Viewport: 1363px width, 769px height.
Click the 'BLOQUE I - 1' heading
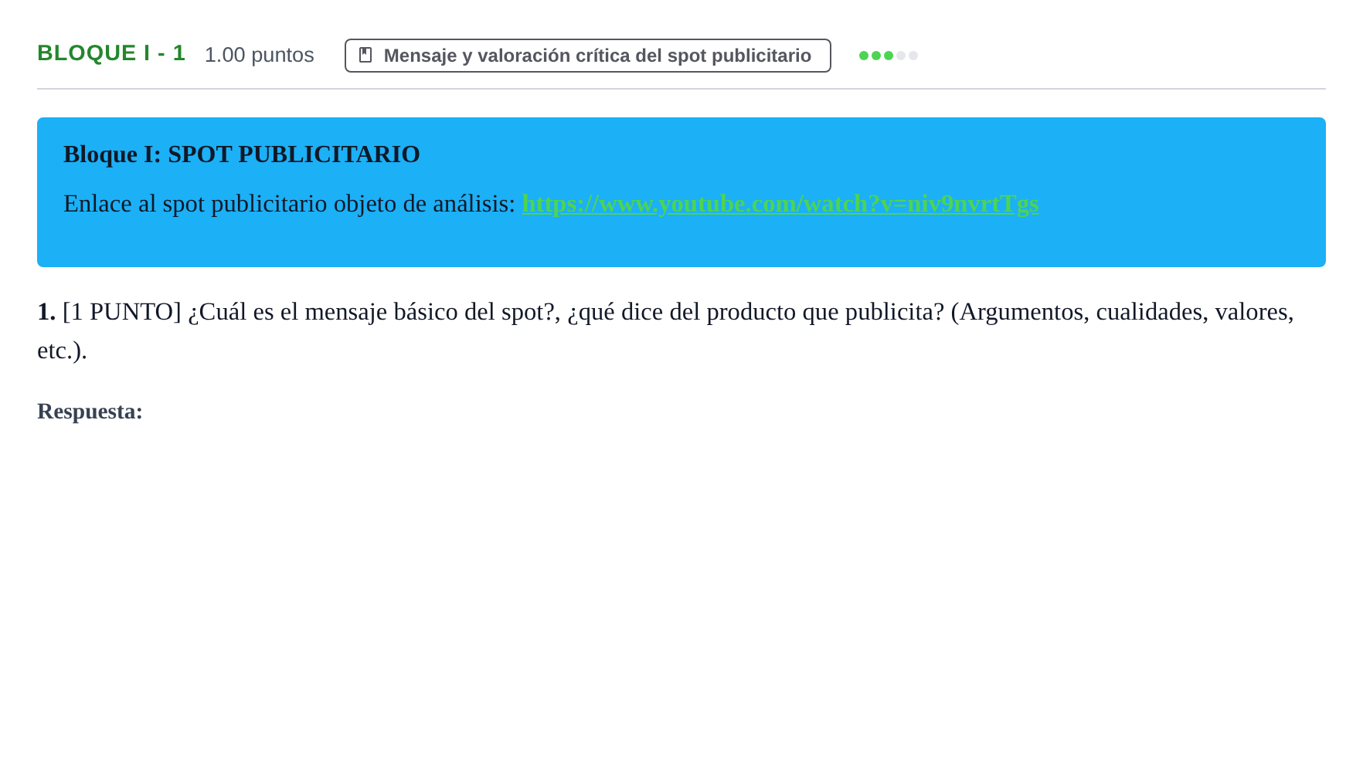point(111,53)
